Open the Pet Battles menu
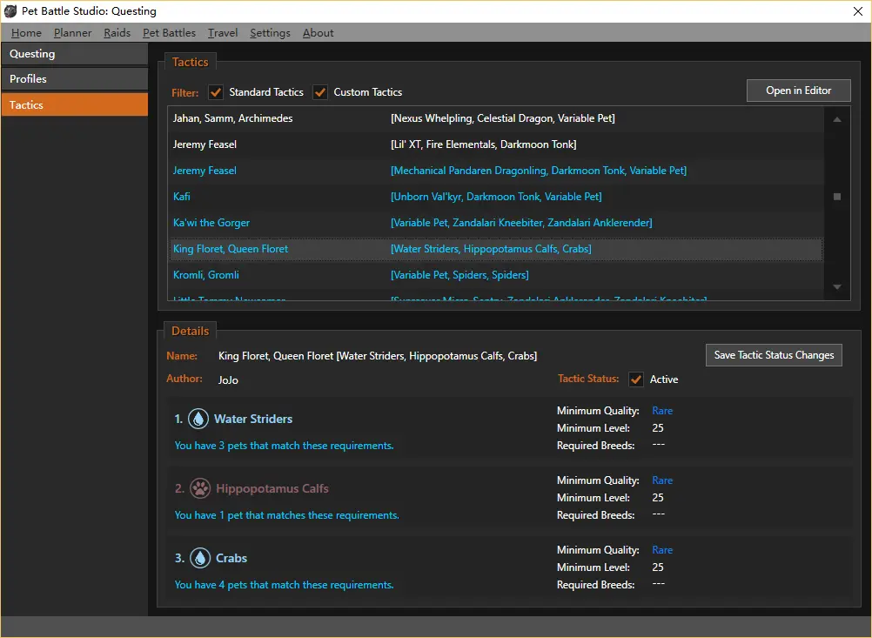The width and height of the screenshot is (872, 638). tap(170, 33)
